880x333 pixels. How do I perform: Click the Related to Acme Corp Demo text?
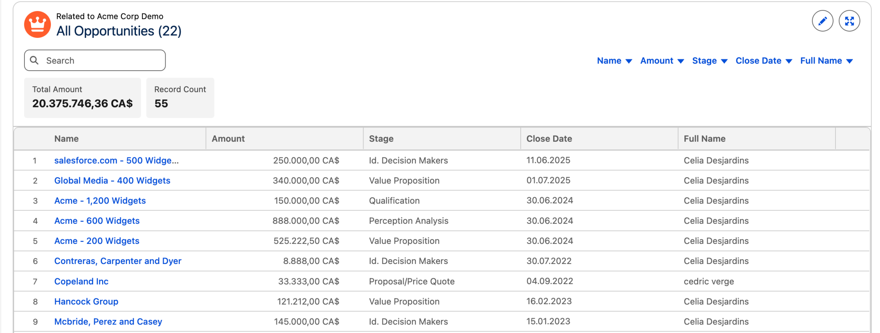click(110, 16)
